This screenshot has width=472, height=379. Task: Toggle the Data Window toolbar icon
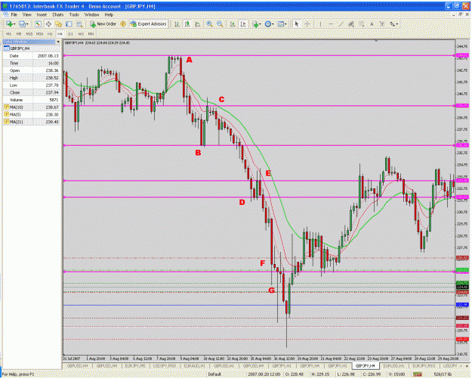tap(48, 24)
